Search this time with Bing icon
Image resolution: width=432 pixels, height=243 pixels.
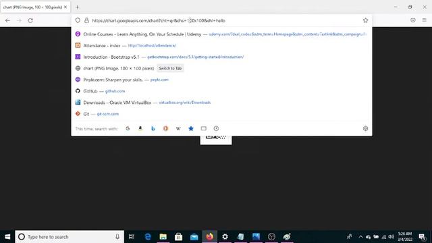coord(153,128)
